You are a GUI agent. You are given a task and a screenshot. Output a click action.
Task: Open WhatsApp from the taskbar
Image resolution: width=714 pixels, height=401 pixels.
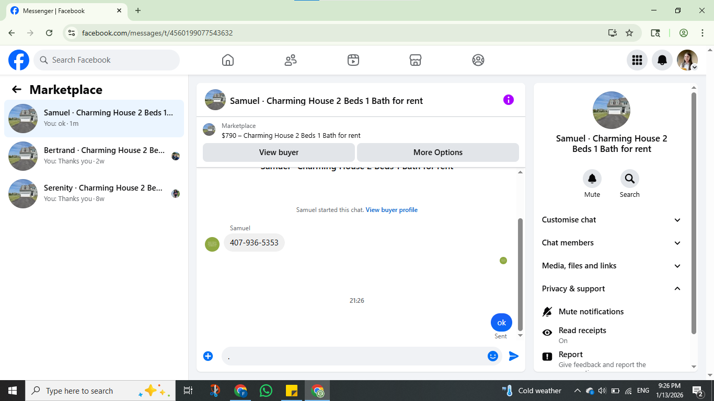tap(266, 391)
